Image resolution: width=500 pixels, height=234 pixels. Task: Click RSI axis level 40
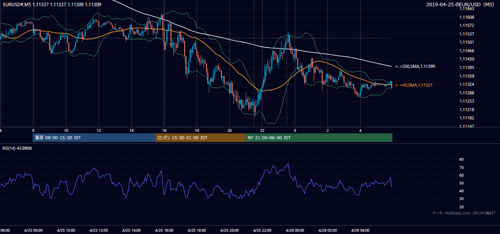point(461,191)
